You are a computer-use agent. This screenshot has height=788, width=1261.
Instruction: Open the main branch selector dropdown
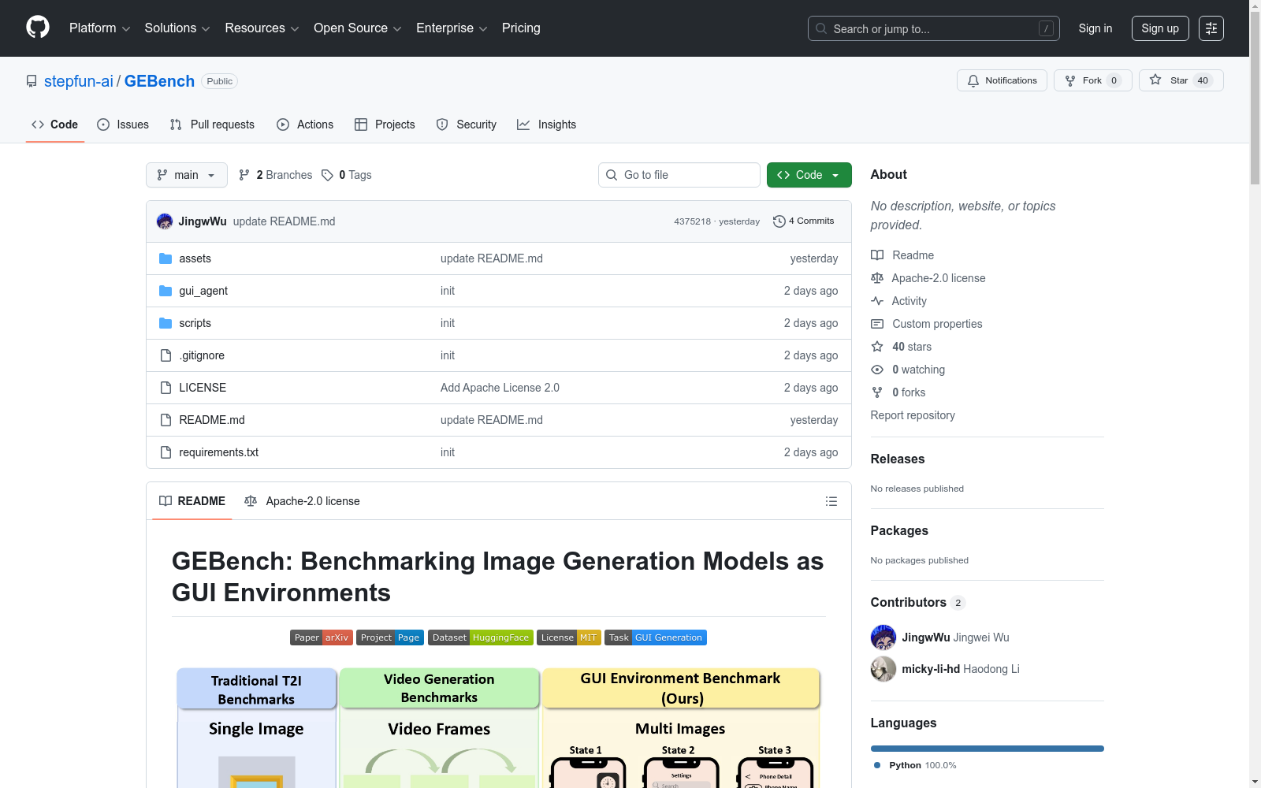[187, 175]
